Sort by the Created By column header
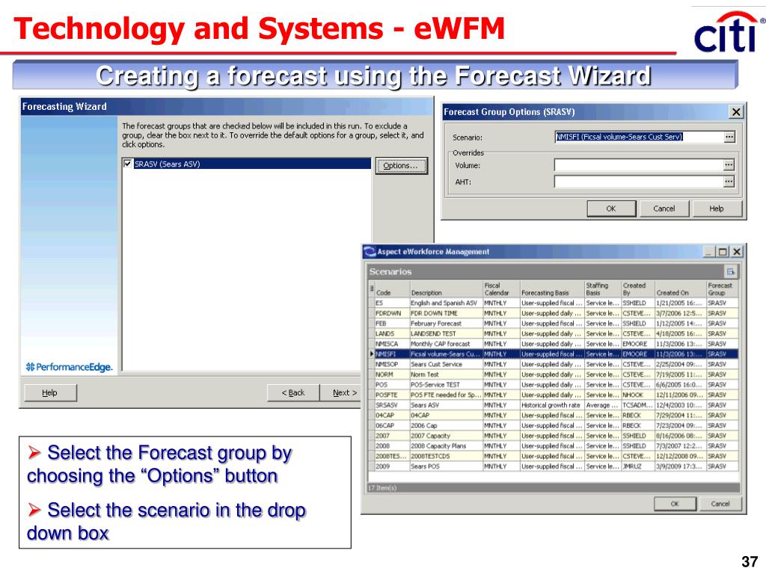Image resolution: width=766 pixels, height=574 pixels. click(639, 289)
